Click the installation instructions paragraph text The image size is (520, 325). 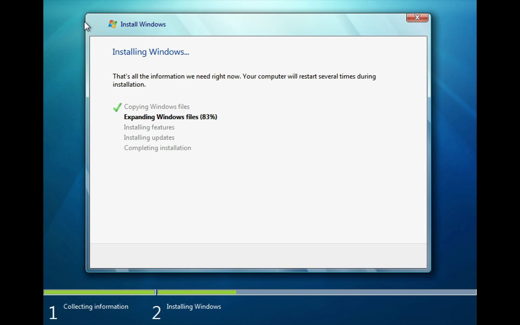point(244,80)
